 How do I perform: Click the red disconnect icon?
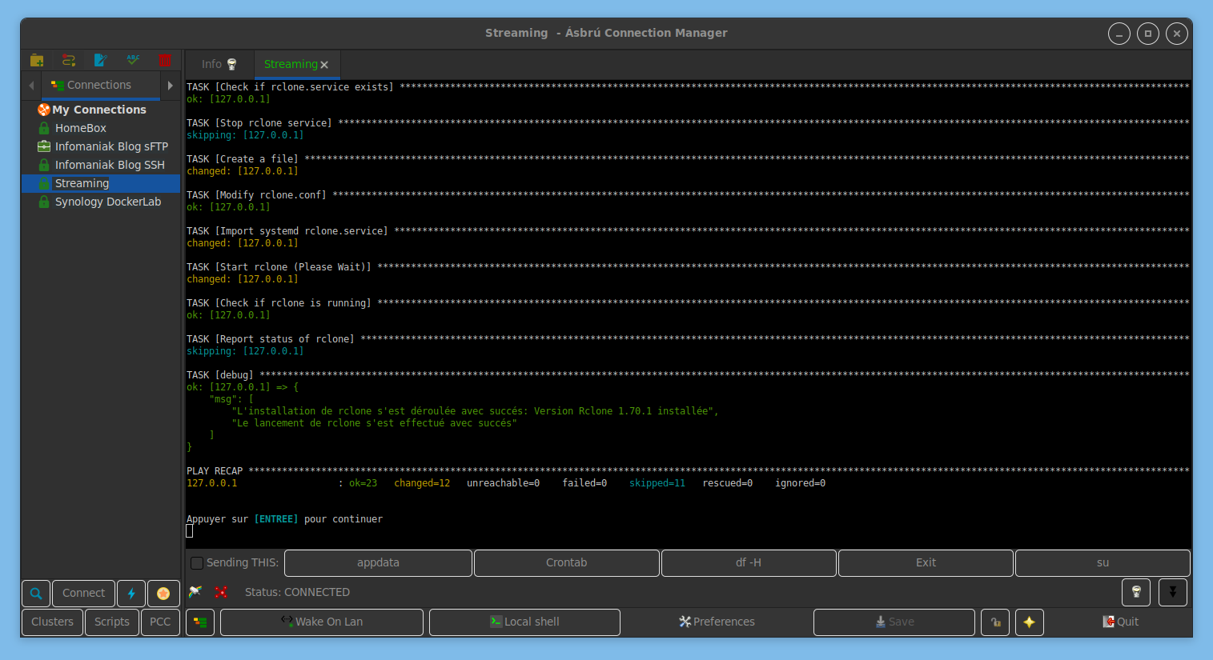click(x=221, y=592)
